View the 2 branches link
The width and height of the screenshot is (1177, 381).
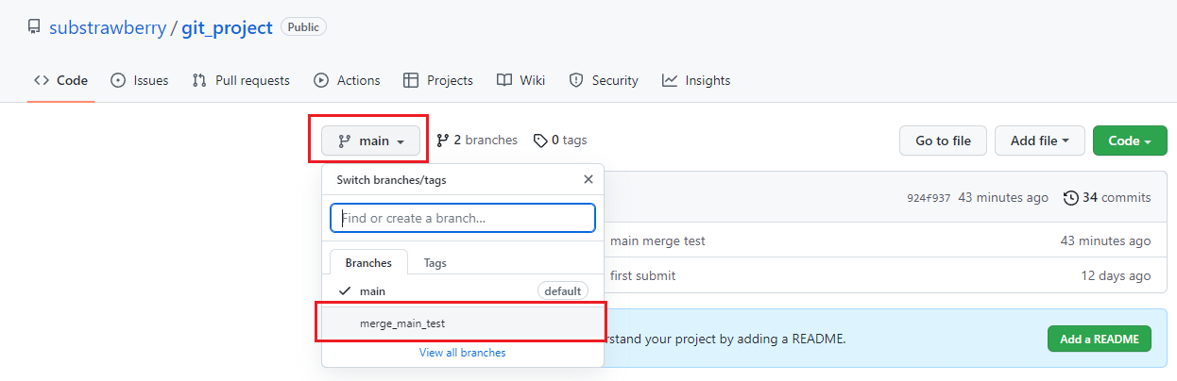pyautogui.click(x=477, y=140)
